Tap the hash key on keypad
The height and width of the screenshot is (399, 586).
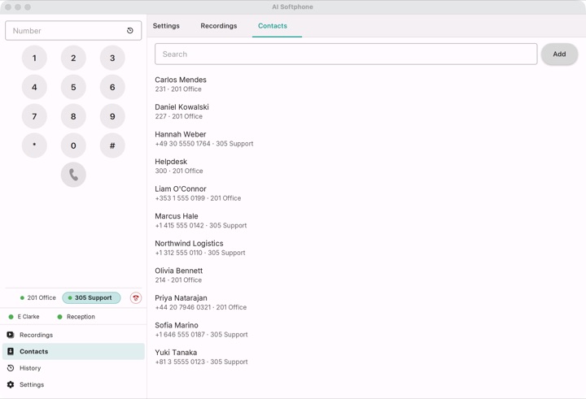[112, 145]
